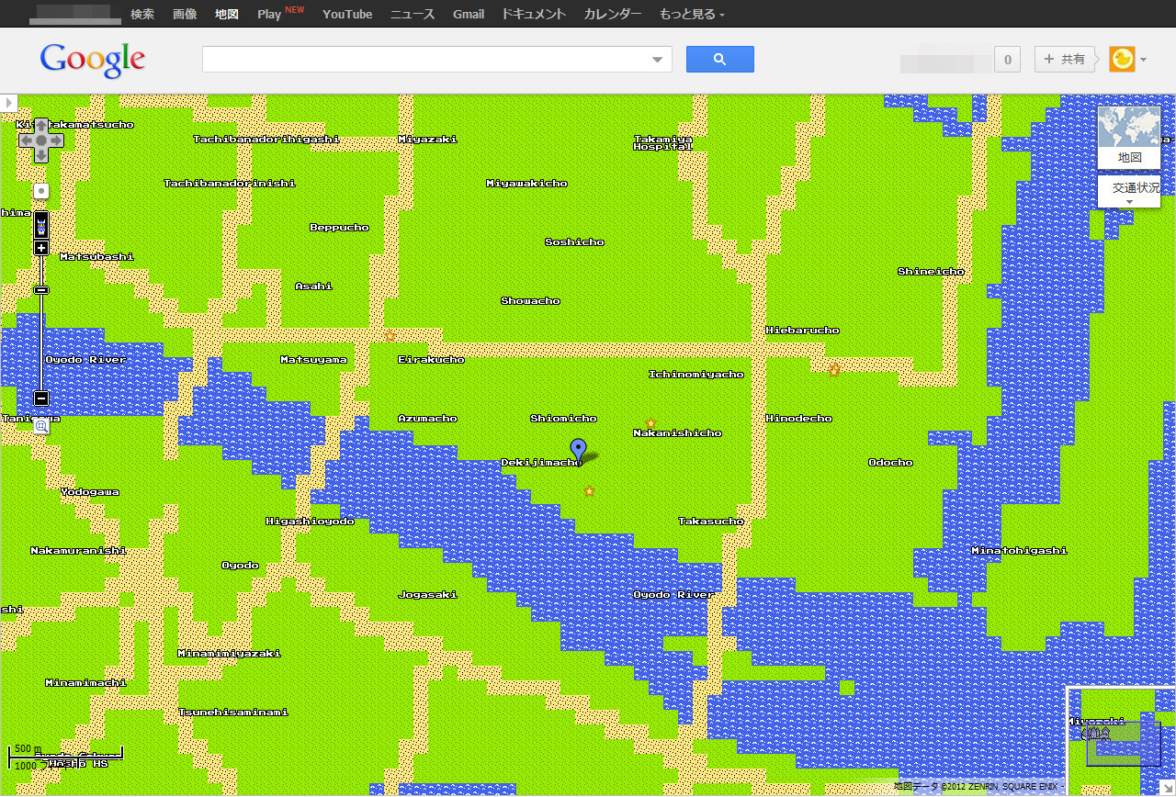Pan the map left with the d-pad arrow
The width and height of the screenshot is (1176, 797).
(x=27, y=140)
